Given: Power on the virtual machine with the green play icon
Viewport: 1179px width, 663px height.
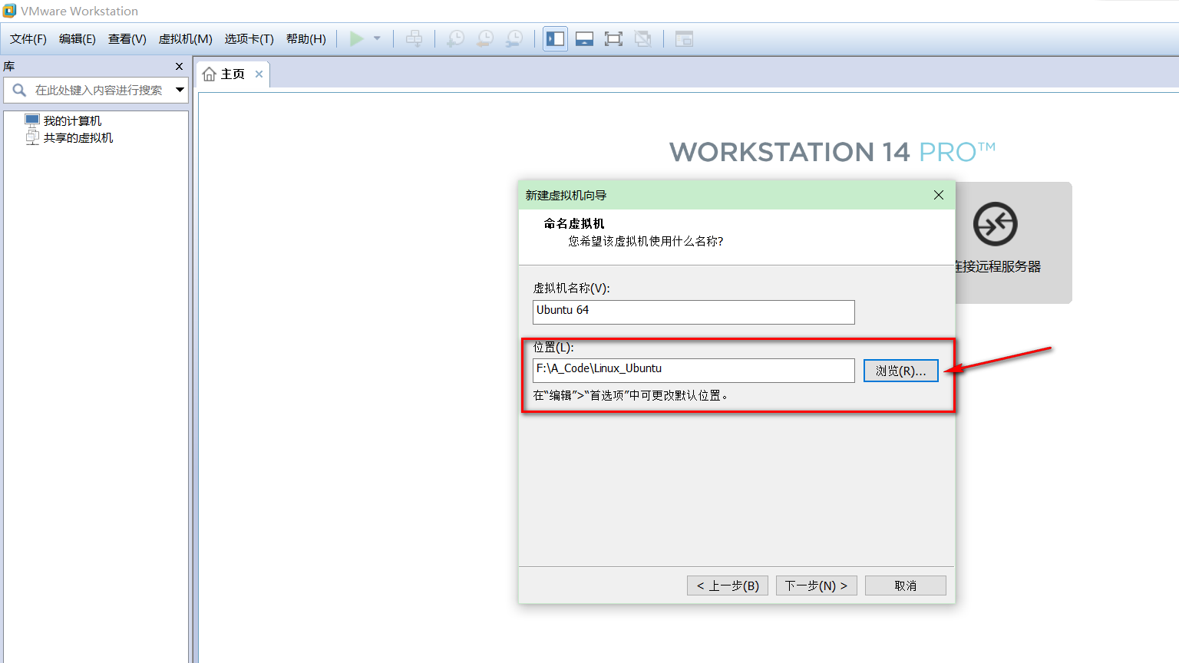Looking at the screenshot, I should (x=356, y=38).
